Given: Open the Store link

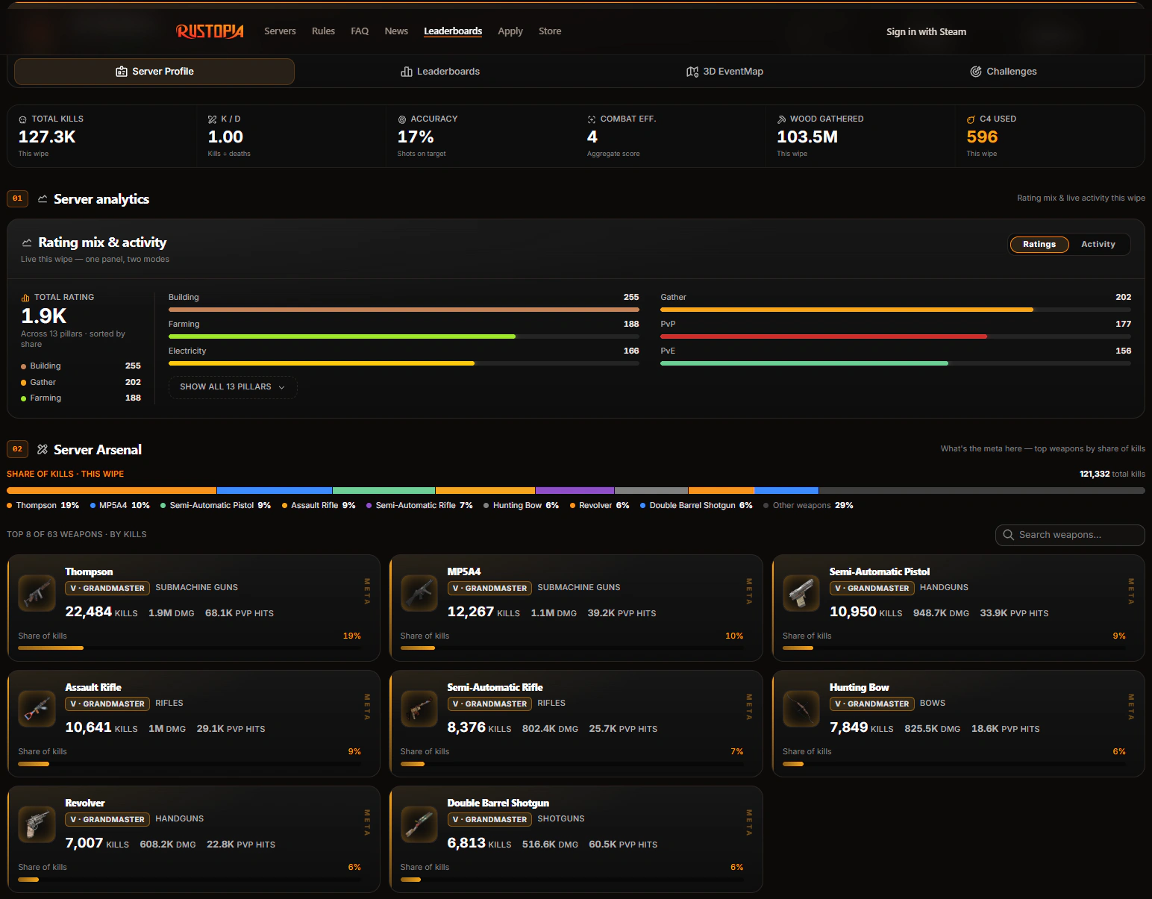Looking at the screenshot, I should point(550,31).
